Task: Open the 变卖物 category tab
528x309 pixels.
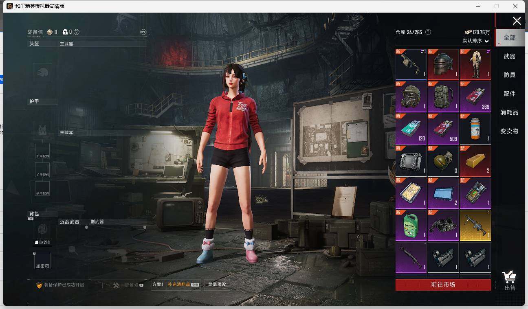Action: pos(510,131)
